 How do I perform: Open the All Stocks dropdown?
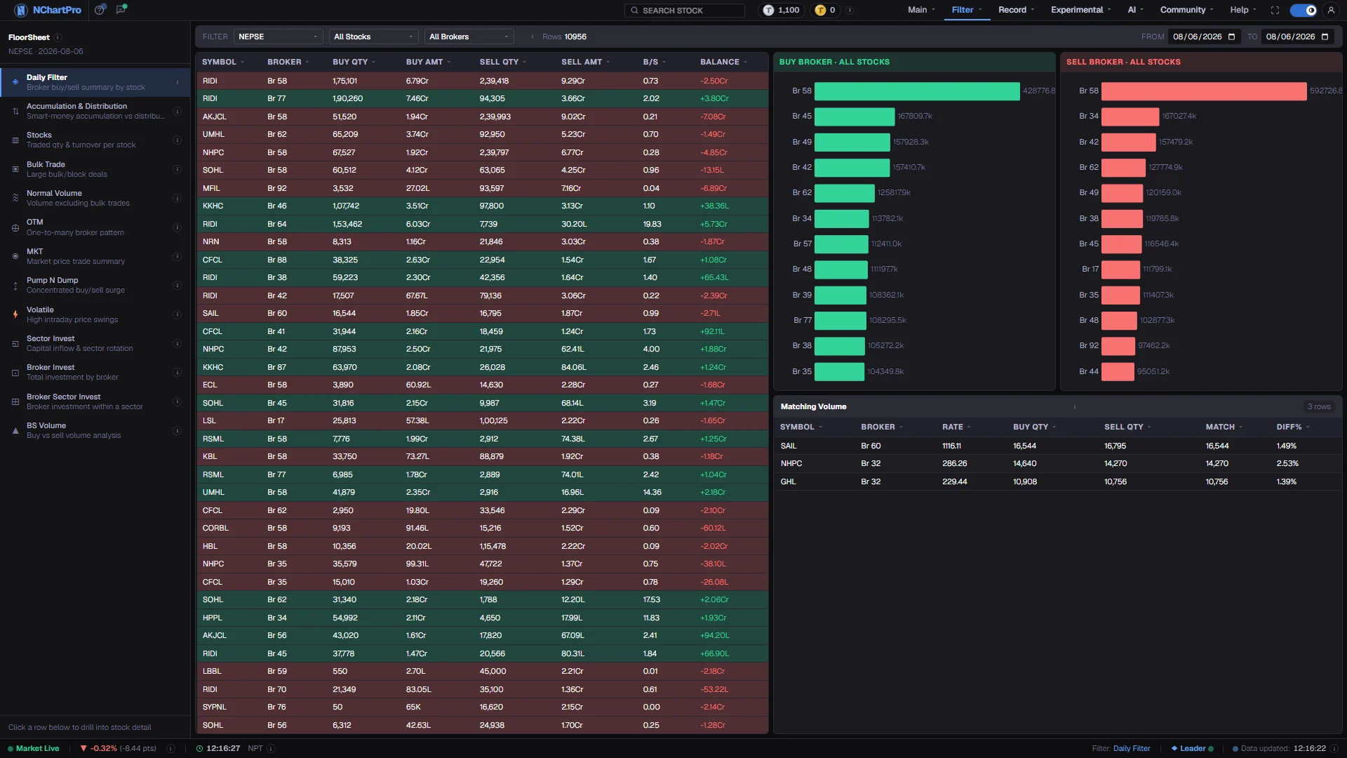(373, 36)
